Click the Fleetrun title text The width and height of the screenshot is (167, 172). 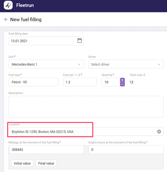25,5
